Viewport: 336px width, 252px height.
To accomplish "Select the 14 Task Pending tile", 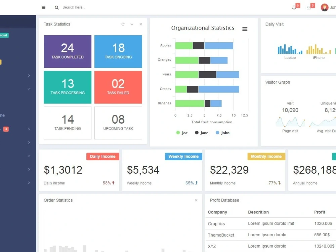I will 68,123.
